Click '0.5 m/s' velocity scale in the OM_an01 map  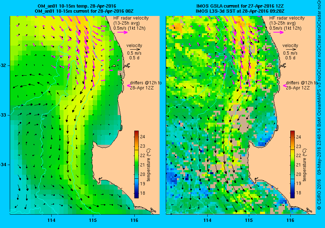tap(134, 53)
